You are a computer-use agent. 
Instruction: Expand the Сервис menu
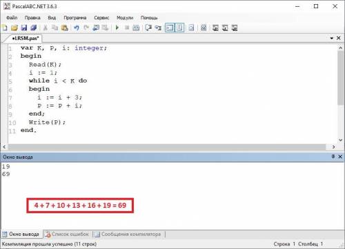101,18
